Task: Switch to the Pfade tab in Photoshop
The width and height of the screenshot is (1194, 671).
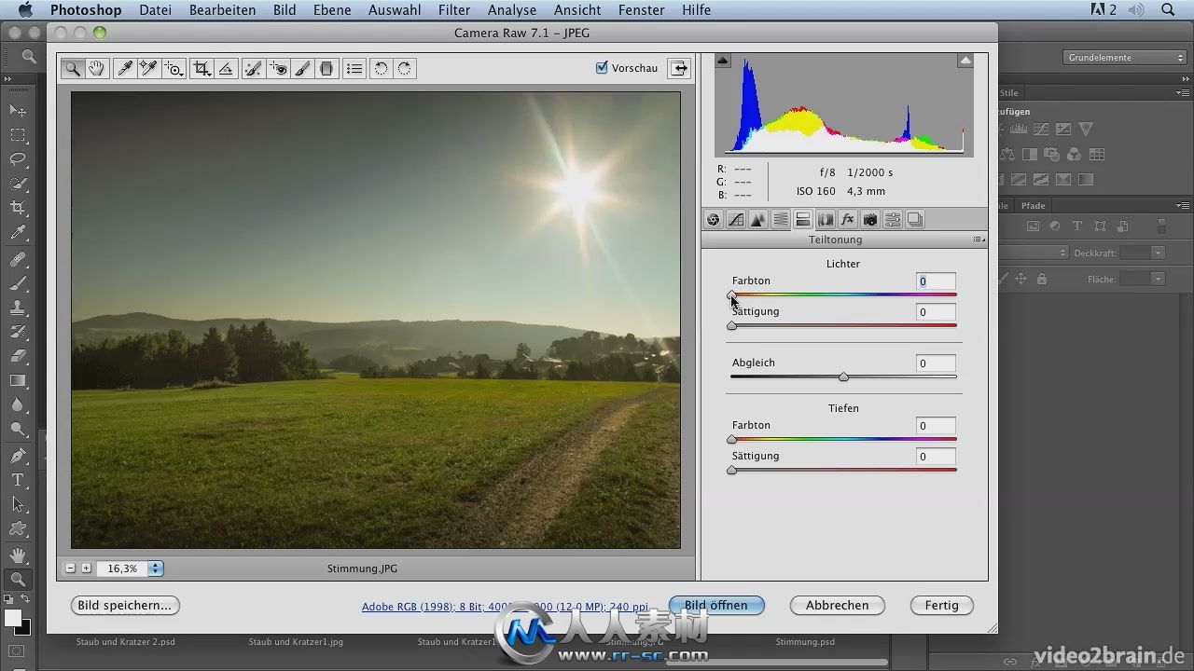Action: pos(1033,205)
